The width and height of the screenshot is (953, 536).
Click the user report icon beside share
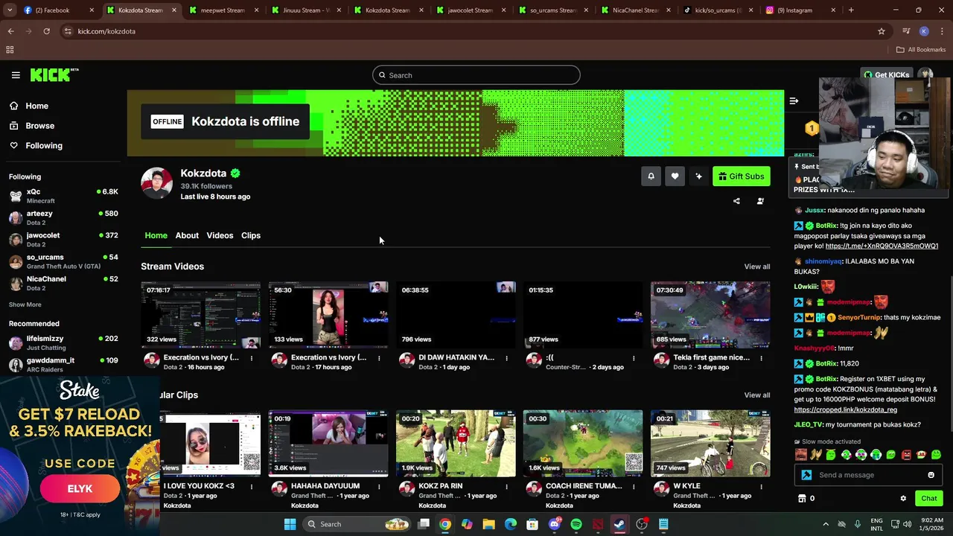click(760, 201)
